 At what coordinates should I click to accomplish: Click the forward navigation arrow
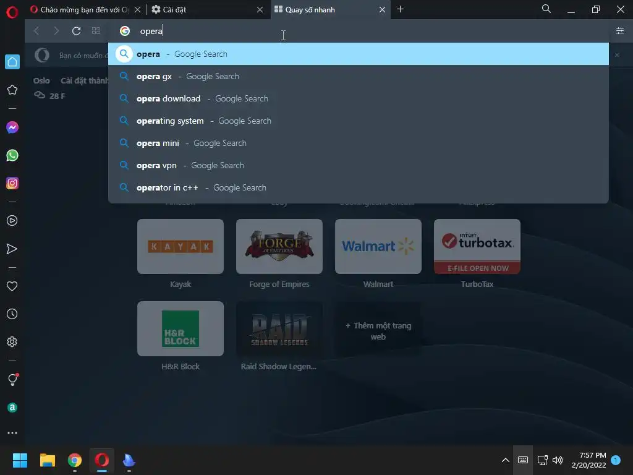56,31
